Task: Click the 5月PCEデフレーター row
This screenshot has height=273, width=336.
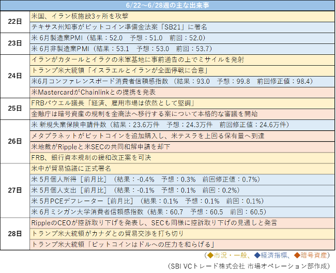Action: (x=182, y=201)
